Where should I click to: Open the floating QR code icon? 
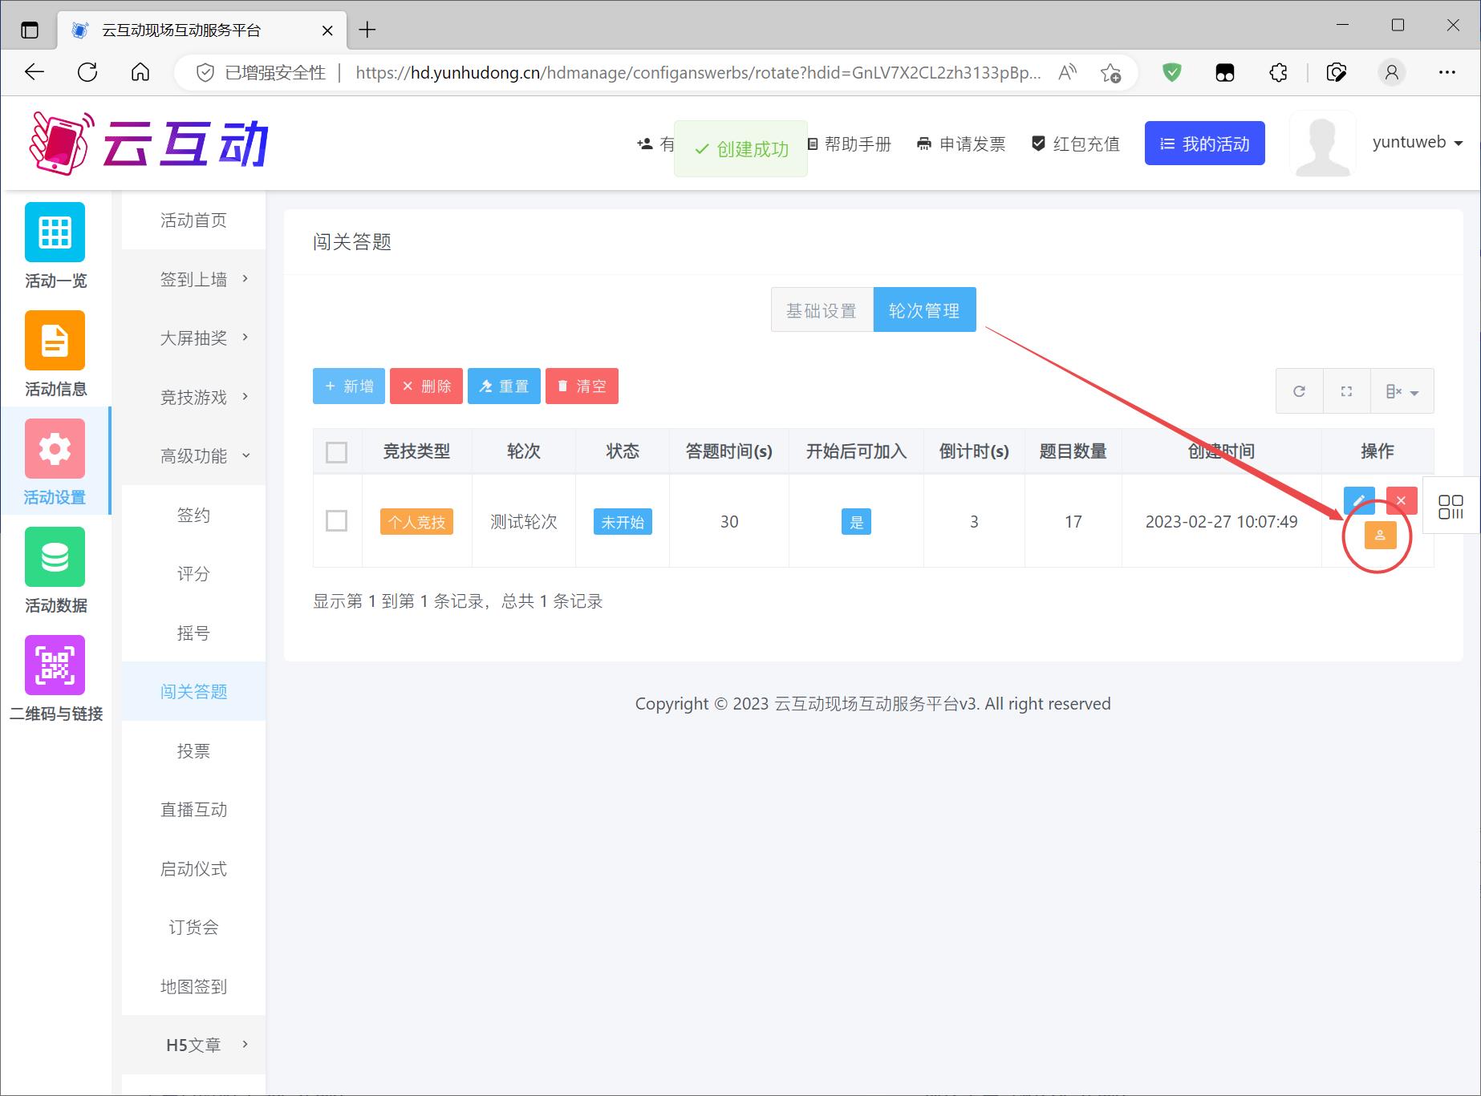click(1451, 506)
